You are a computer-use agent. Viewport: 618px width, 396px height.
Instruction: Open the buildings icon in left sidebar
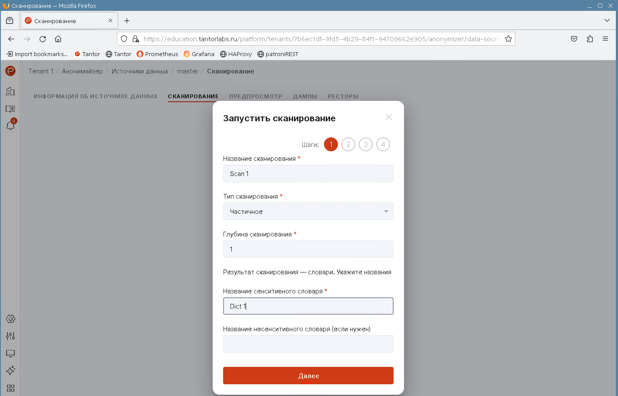tap(10, 91)
